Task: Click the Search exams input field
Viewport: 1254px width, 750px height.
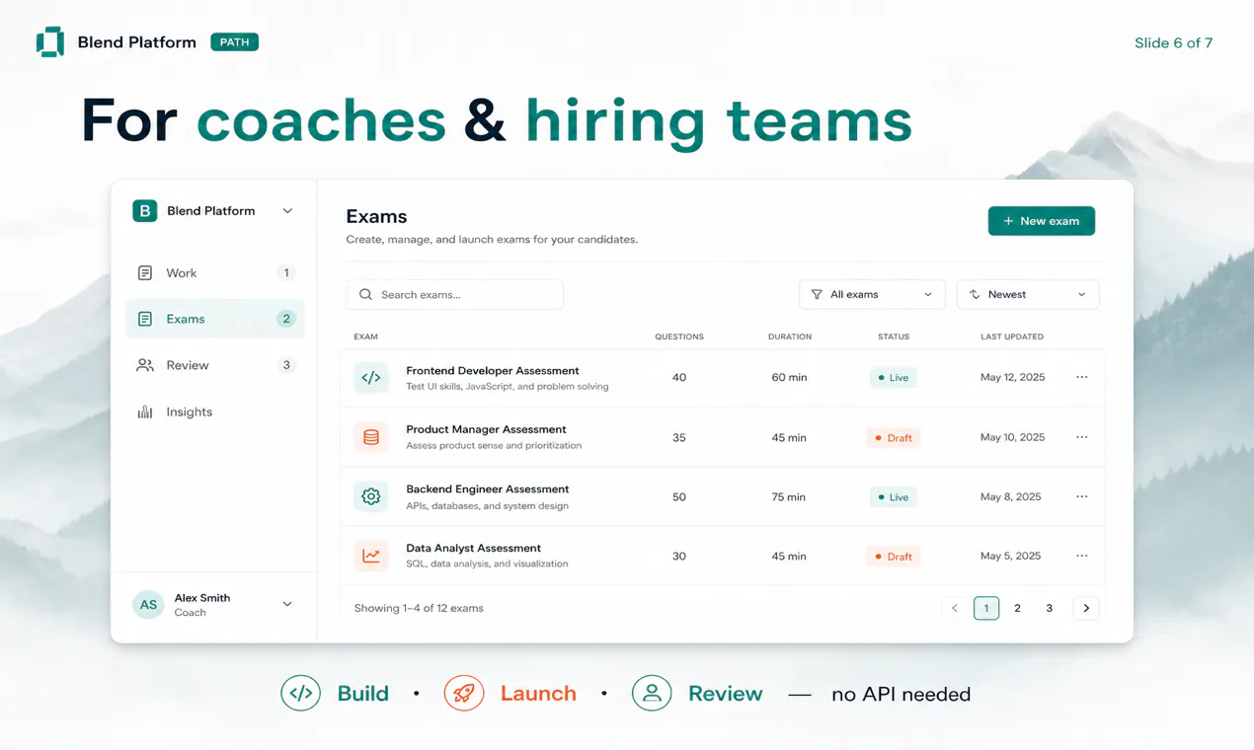Action: pos(454,294)
